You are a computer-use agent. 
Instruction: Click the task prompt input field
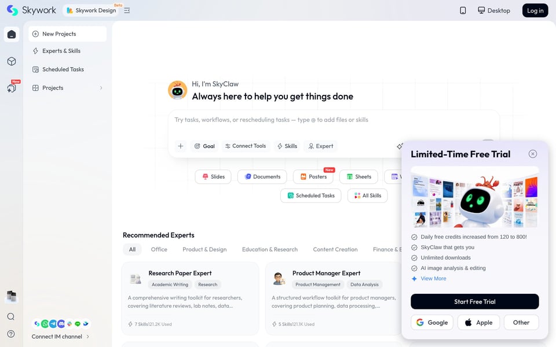tap(334, 123)
